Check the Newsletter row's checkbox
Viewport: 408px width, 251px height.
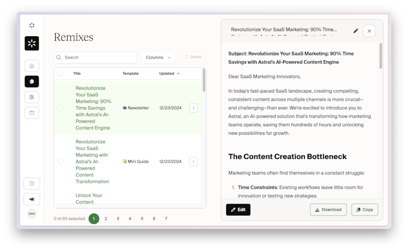click(61, 108)
